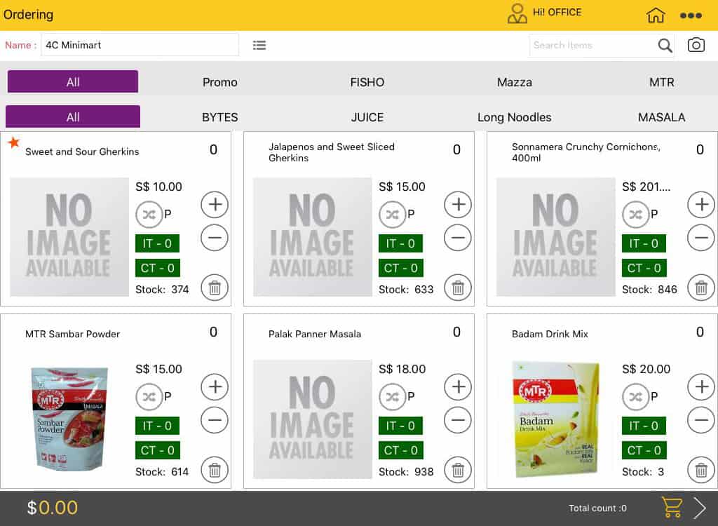Tap the Ordering page title
Image resolution: width=718 pixels, height=526 pixels.
click(x=28, y=15)
